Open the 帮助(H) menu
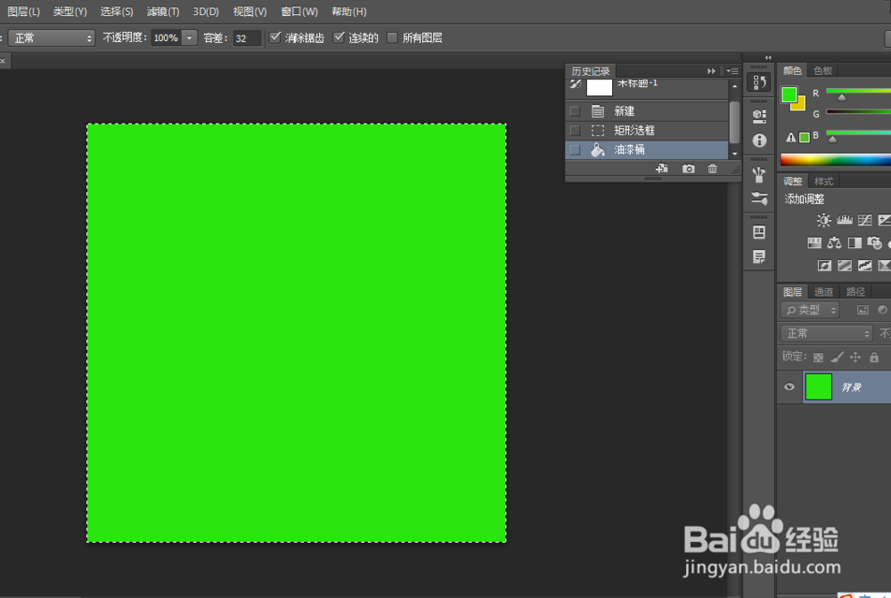This screenshot has height=598, width=891. pyautogui.click(x=349, y=12)
